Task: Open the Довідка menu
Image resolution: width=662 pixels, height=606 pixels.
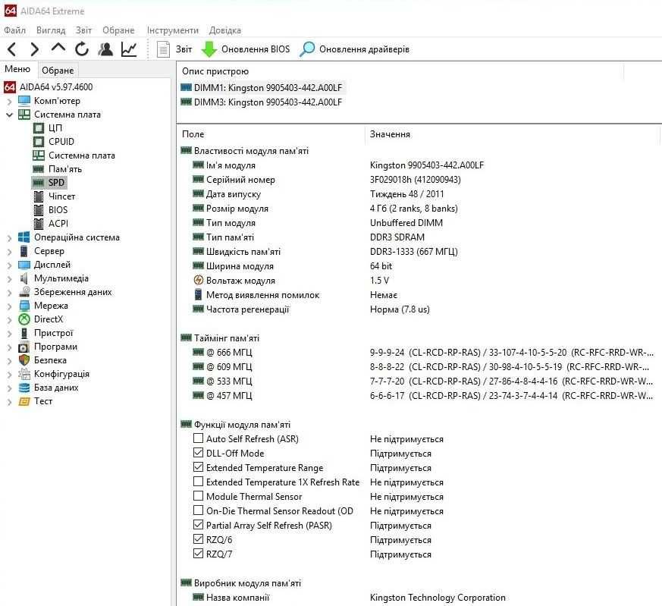Action: click(x=225, y=30)
